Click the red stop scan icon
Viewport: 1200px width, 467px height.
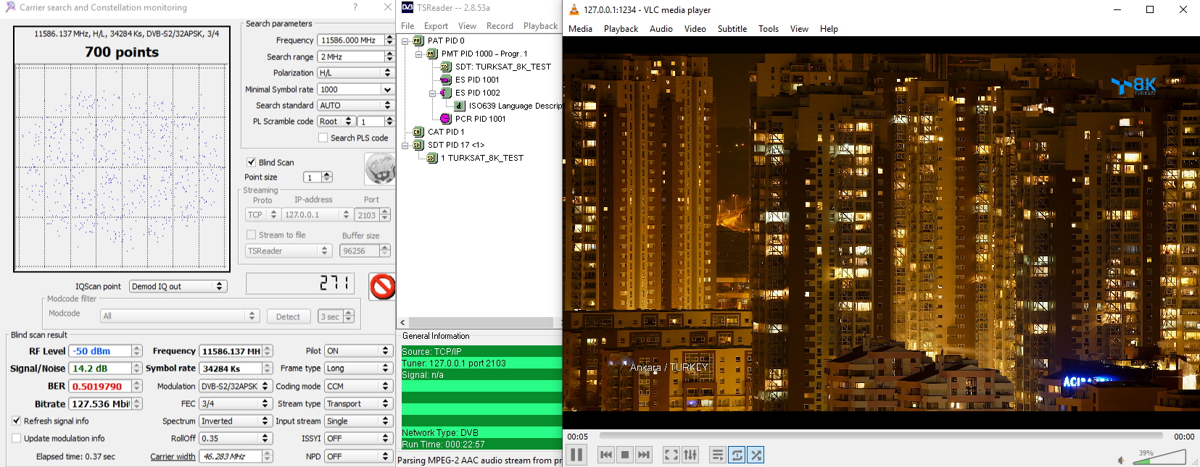[x=382, y=286]
